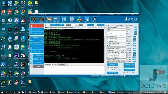Click the blue Clear All Data button

point(113,73)
